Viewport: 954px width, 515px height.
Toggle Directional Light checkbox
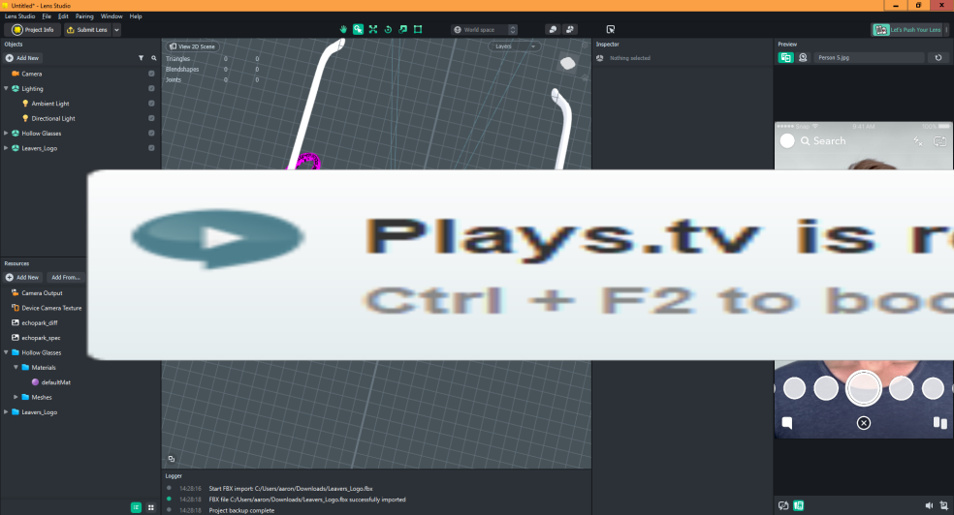pos(151,118)
